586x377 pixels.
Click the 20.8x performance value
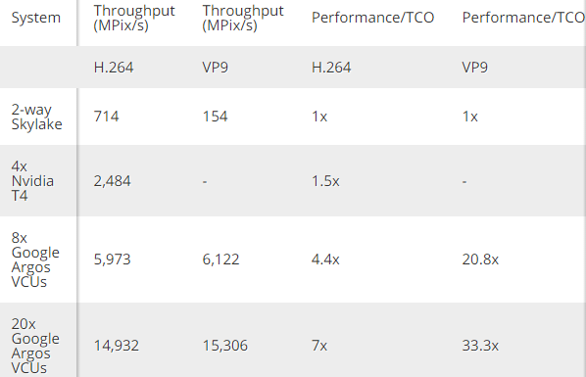pos(480,259)
